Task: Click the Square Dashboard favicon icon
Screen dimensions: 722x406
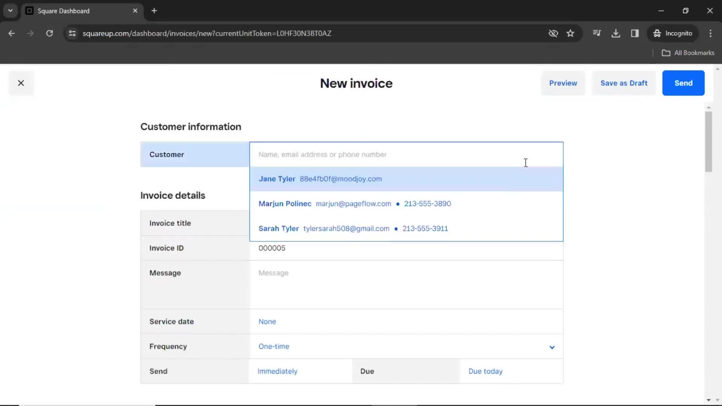Action: (x=30, y=11)
